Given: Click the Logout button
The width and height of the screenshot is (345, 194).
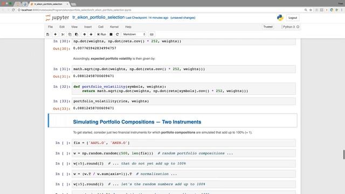Looking at the screenshot, I should point(293,18).
